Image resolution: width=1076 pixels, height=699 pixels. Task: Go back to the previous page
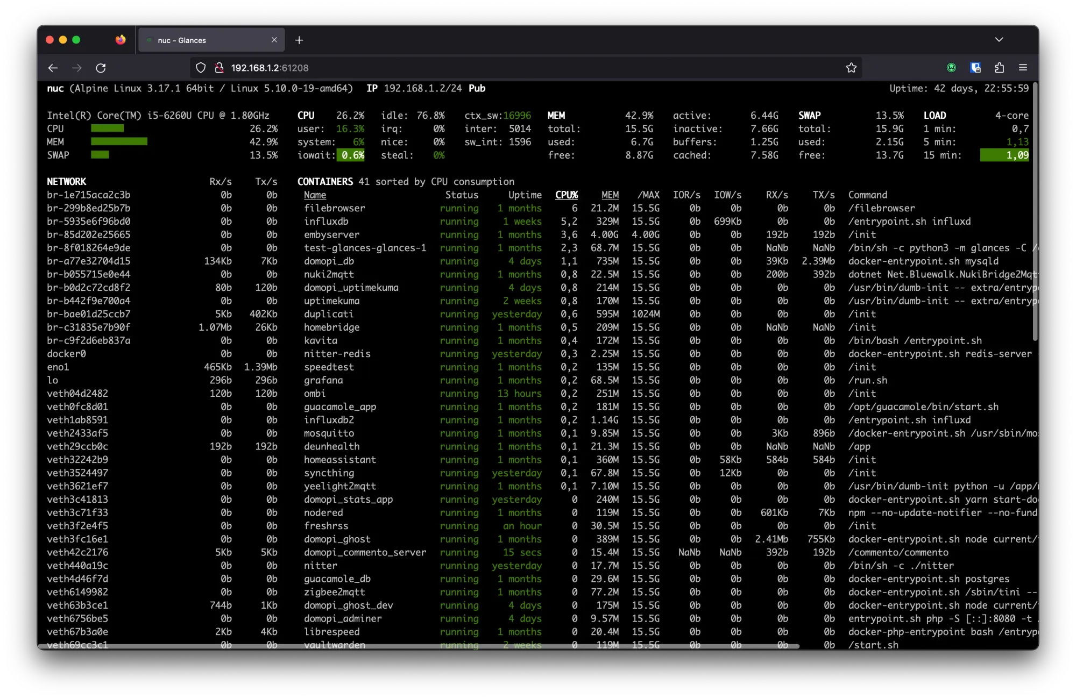53,68
